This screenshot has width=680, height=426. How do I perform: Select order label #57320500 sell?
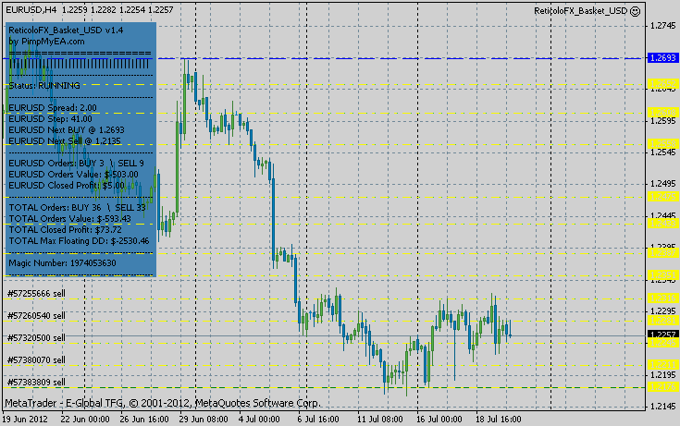[36, 338]
